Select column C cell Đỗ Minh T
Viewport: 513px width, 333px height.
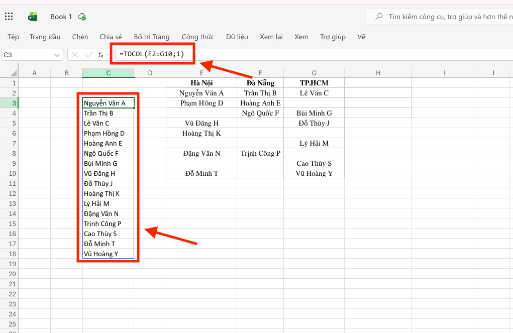tap(109, 244)
